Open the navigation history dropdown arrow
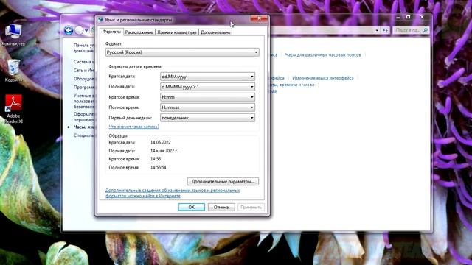 tap(86, 30)
